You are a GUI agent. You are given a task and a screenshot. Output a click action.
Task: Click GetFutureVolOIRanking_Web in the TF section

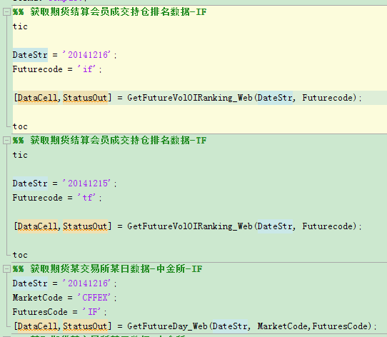(x=190, y=226)
